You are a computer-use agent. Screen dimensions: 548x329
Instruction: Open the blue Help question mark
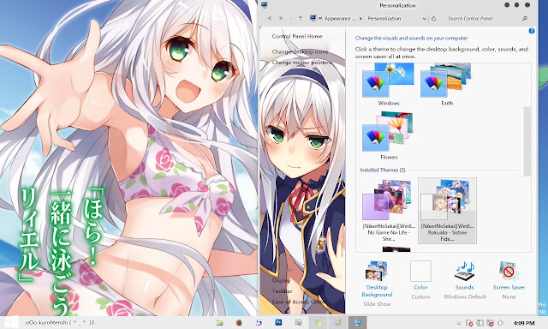pos(532,31)
